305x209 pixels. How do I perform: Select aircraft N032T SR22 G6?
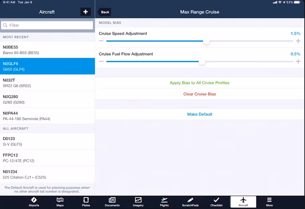47,83
